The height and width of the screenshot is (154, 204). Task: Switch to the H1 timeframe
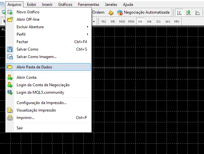(140, 21)
